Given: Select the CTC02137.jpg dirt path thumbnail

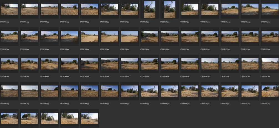Looking at the screenshot, I should pyautogui.click(x=110, y=37).
